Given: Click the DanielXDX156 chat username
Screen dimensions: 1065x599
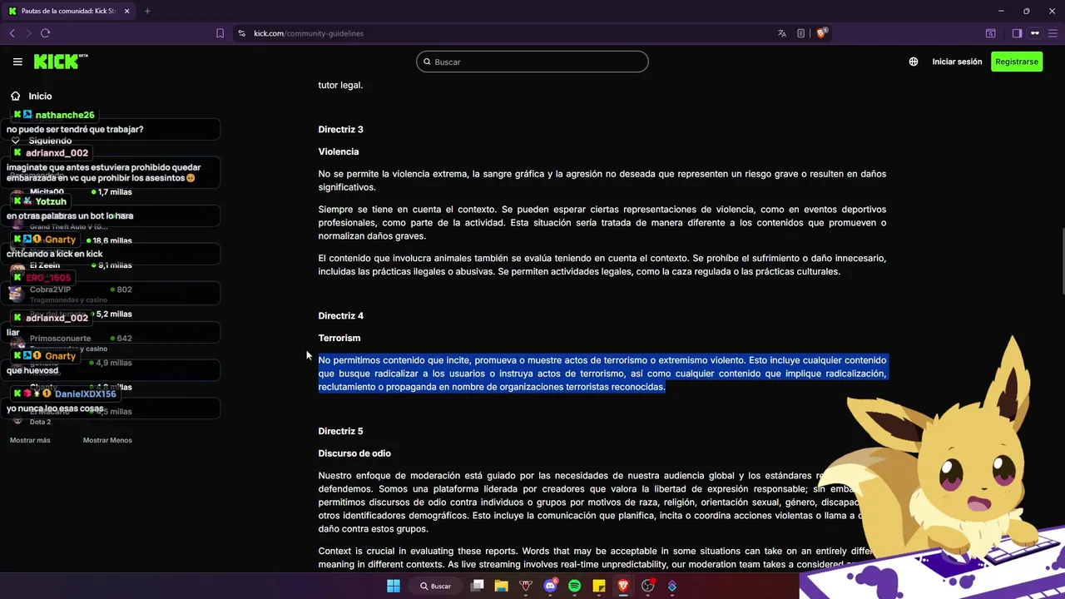Looking at the screenshot, I should (x=86, y=394).
